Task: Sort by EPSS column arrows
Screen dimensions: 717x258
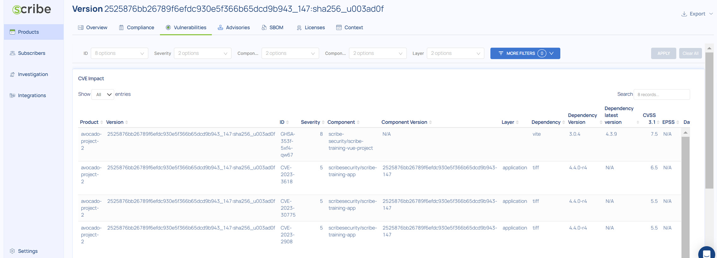Action: (678, 122)
